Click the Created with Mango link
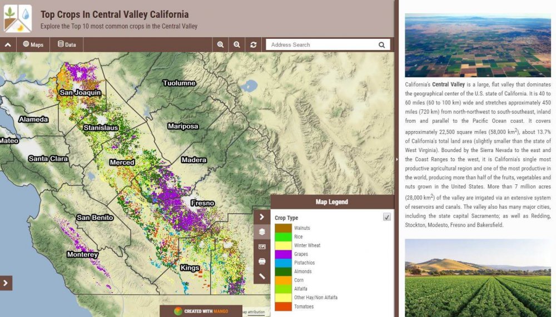This screenshot has width=556, height=317. [201, 311]
